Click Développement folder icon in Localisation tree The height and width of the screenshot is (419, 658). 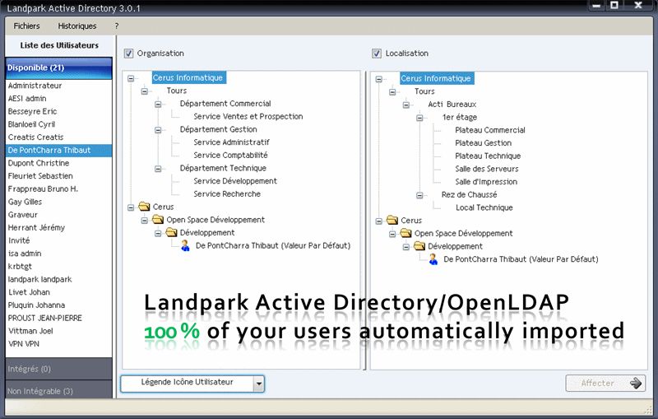point(419,245)
